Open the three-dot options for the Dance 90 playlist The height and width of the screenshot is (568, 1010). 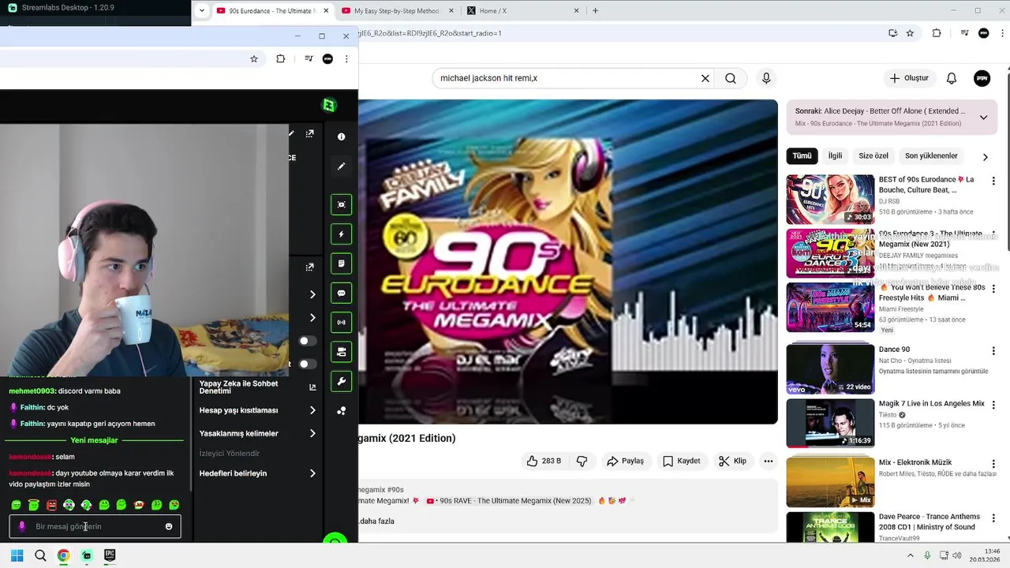point(993,351)
